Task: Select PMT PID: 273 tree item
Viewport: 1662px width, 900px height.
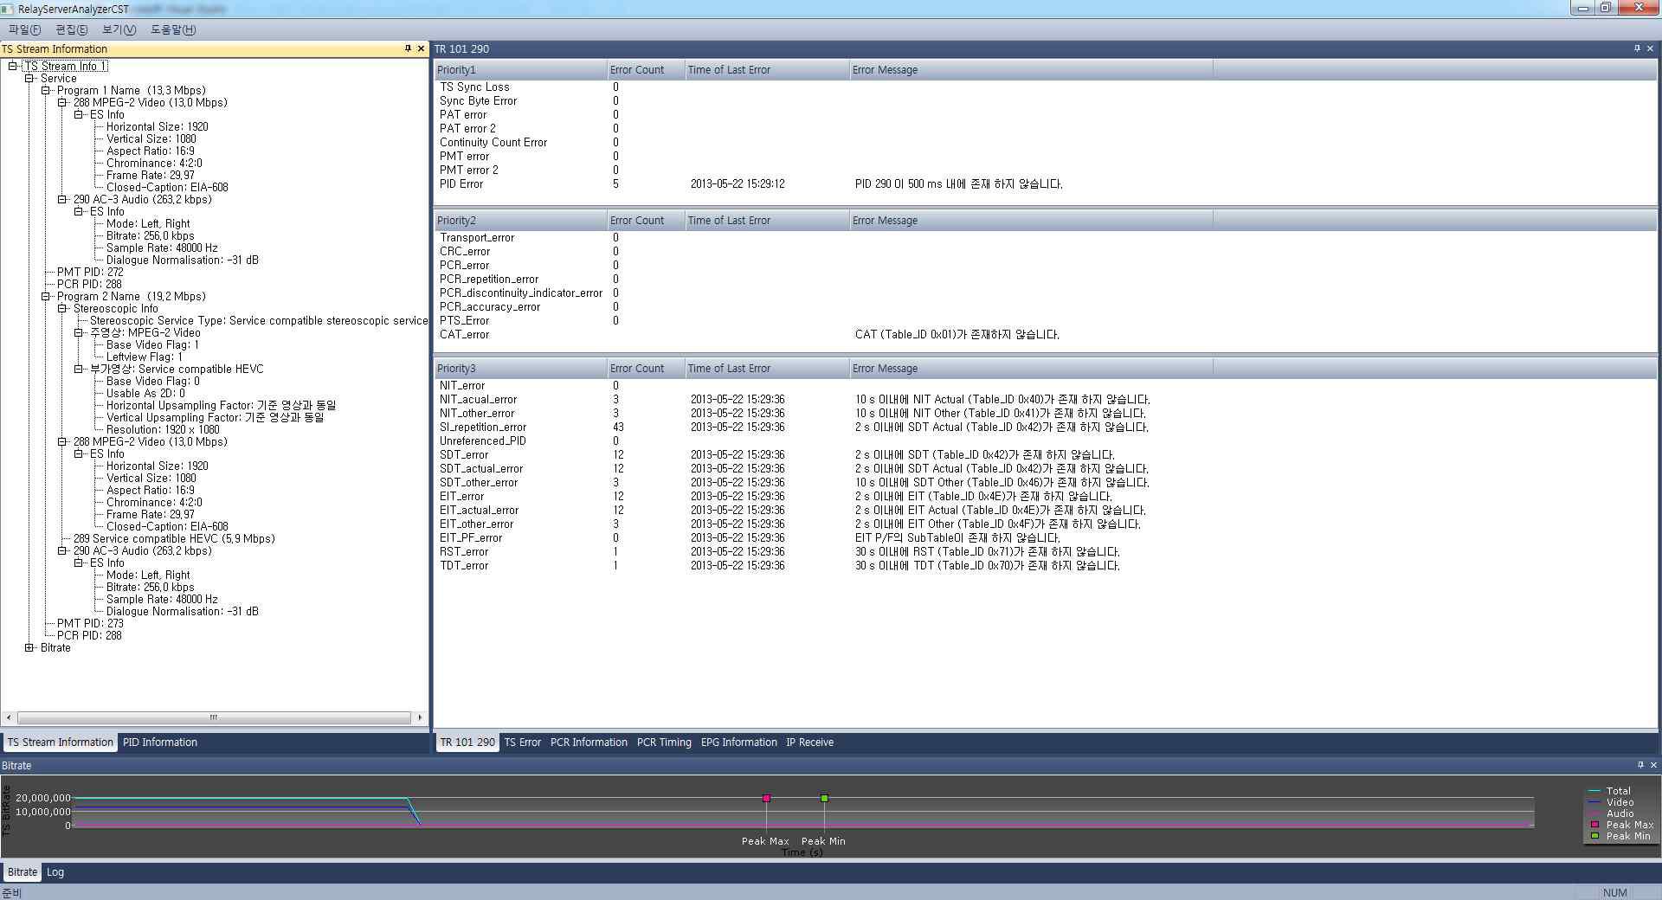Action: [x=90, y=623]
